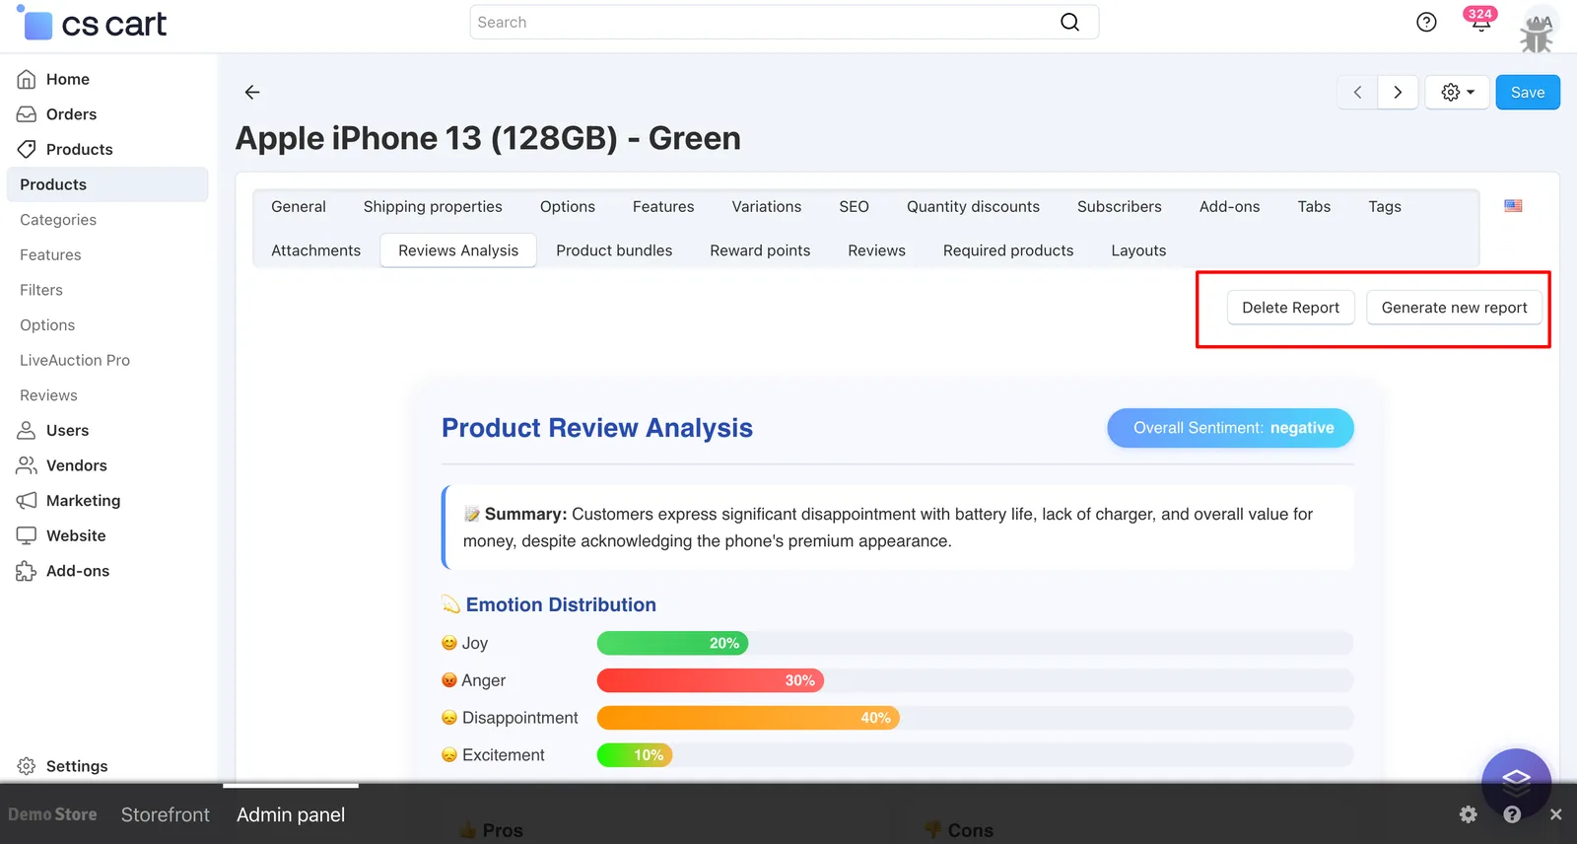Screen dimensions: 1577x844
Task: Open bottom bar gear settings icon
Action: [x=1469, y=814]
